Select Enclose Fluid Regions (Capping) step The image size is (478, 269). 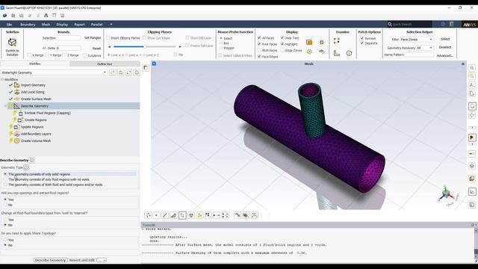click(x=48, y=113)
